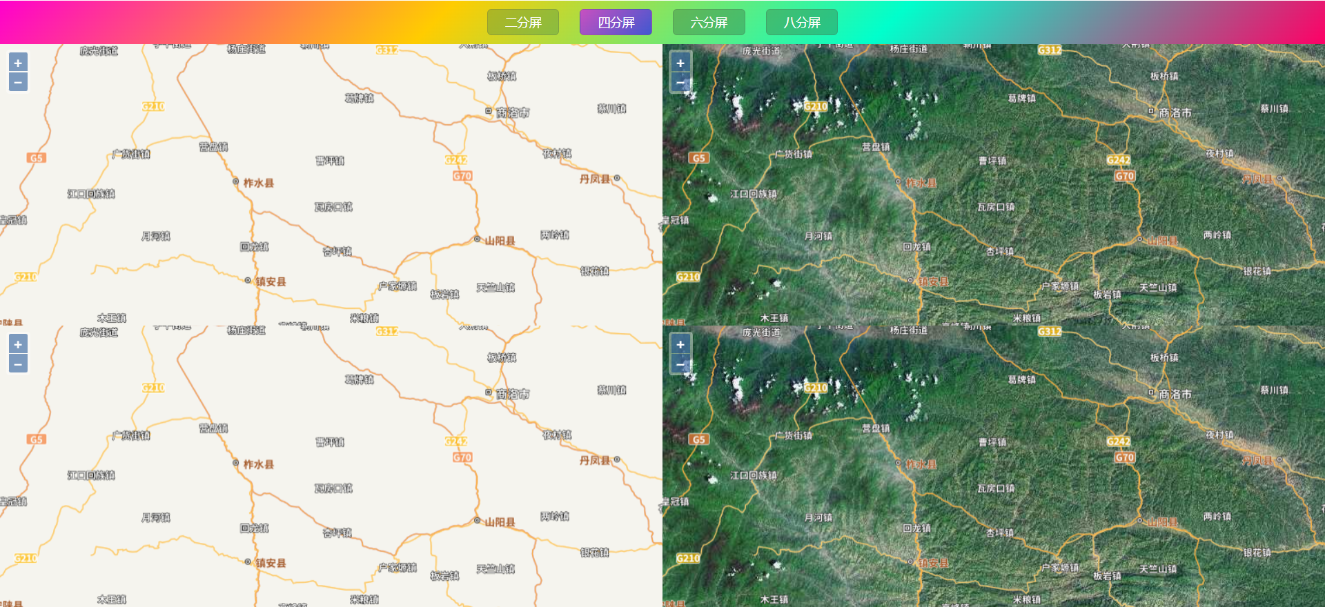The width and height of the screenshot is (1325, 607).
Task: Click the 山阳县 marker on bottom-left map
Action: (477, 521)
